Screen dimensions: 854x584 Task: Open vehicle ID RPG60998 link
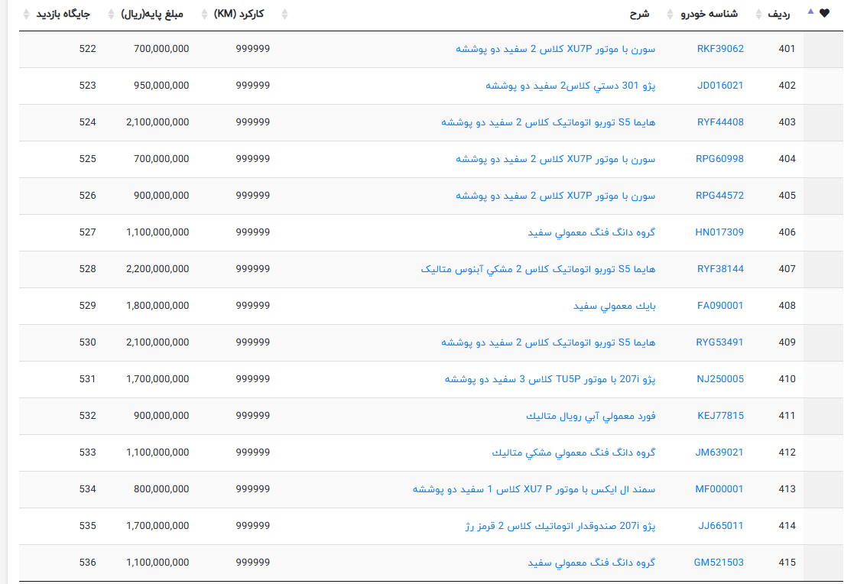pyautogui.click(x=719, y=159)
